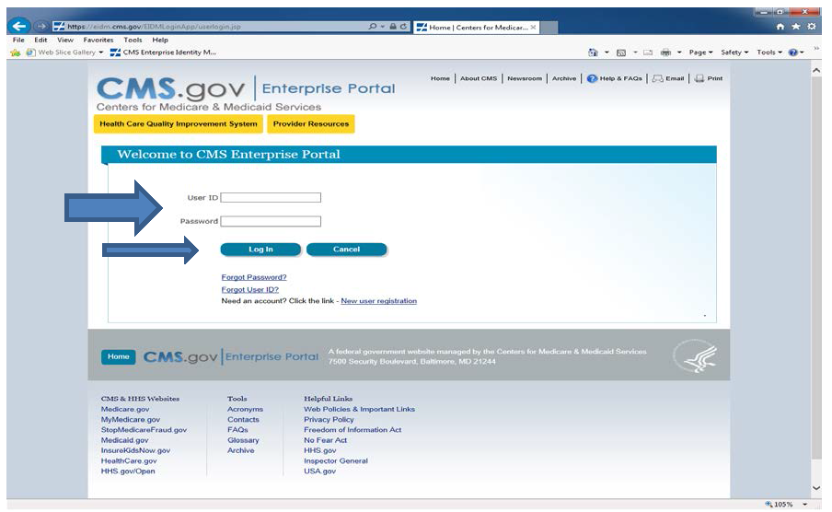Open the New user registration link

pos(379,300)
